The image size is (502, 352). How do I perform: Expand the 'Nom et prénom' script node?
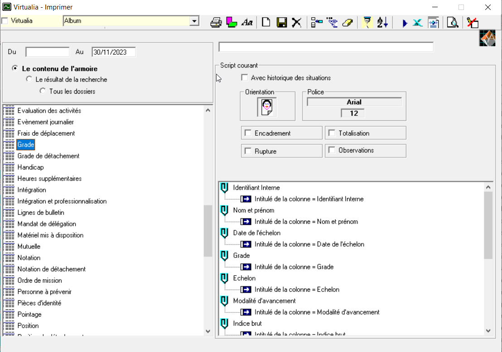(224, 210)
